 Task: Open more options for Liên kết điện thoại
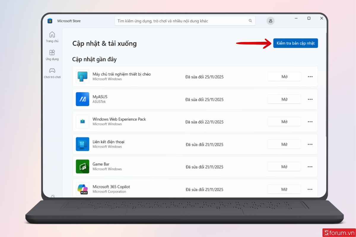[310, 144]
